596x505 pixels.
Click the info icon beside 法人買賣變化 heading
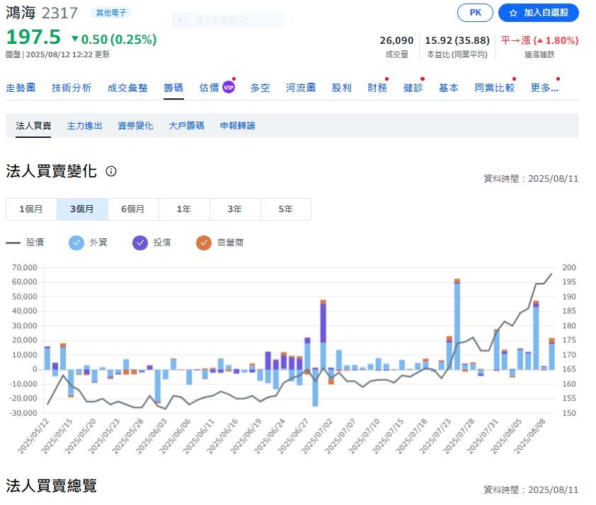coord(111,171)
